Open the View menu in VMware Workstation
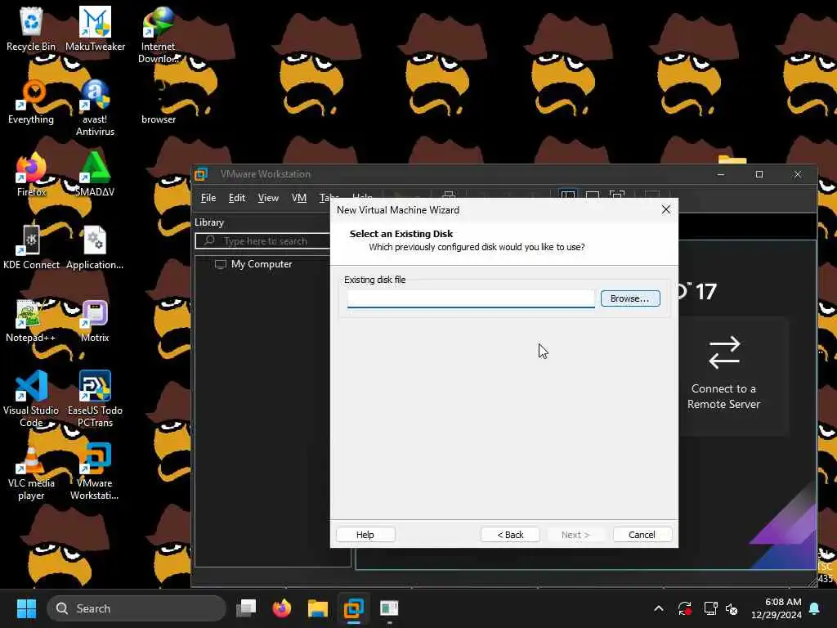This screenshot has width=837, height=628. [x=268, y=198]
